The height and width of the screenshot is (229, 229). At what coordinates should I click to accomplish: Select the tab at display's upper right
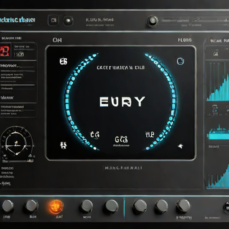pyautogui.click(x=185, y=40)
